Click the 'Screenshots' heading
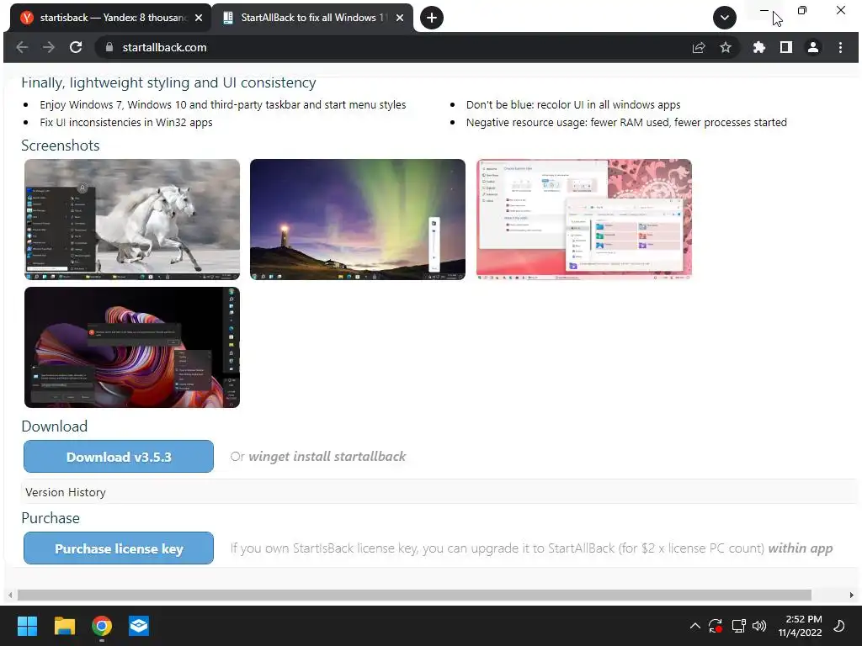 tap(61, 146)
